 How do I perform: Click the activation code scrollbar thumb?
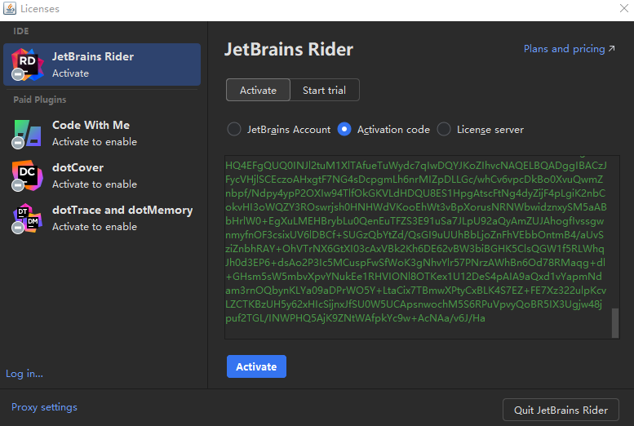[615, 323]
